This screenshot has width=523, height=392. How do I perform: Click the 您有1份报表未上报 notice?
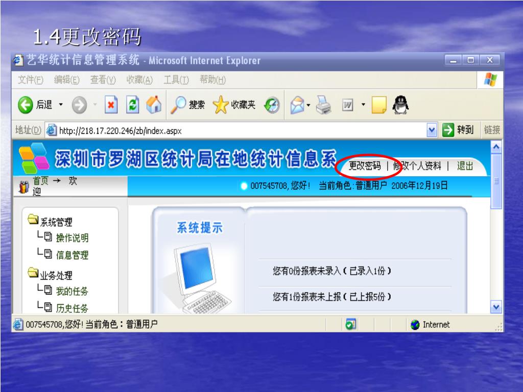pyautogui.click(x=332, y=297)
